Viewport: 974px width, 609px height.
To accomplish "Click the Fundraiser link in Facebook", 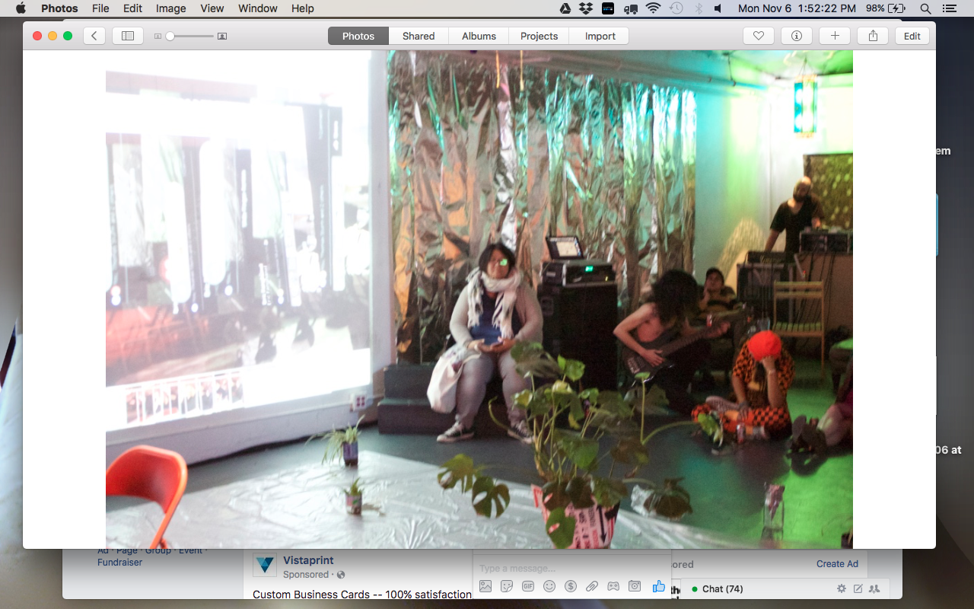I will [x=119, y=563].
